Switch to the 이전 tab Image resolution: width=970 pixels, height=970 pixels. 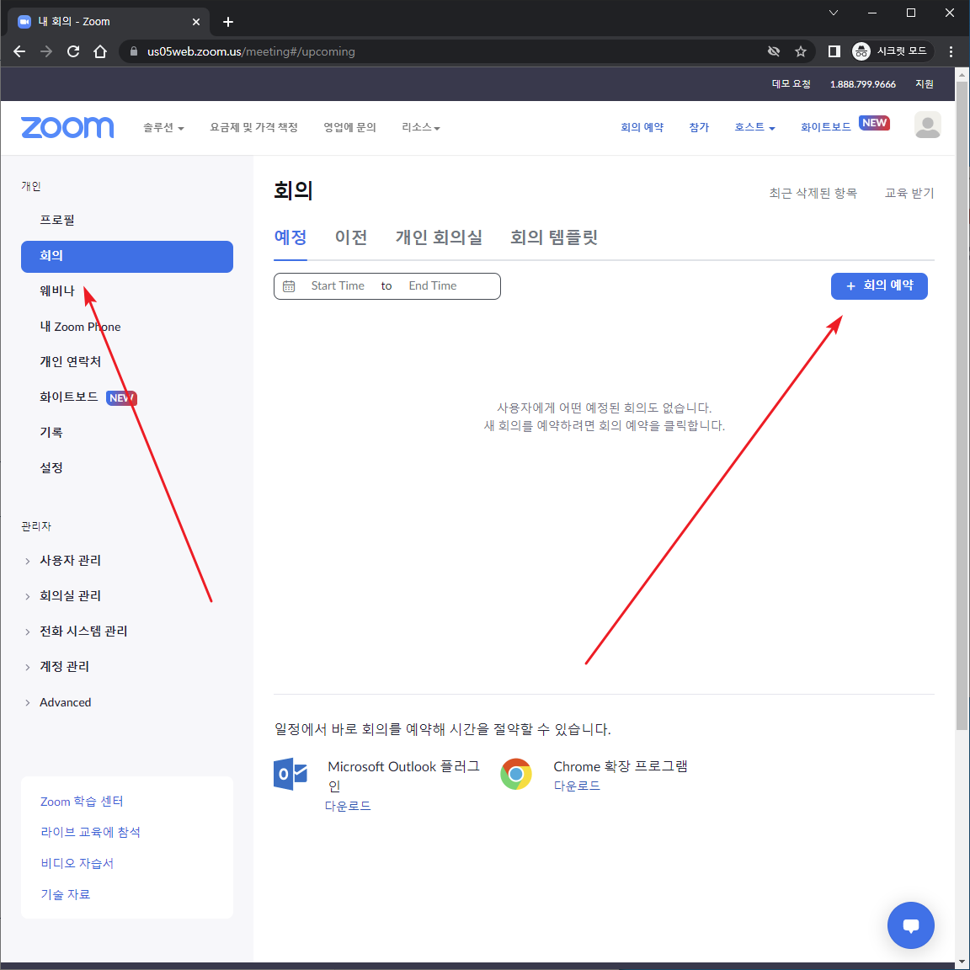(x=351, y=237)
